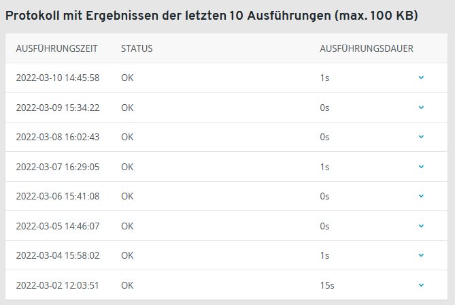Click OK status of the 2022-03-09 run
The height and width of the screenshot is (305, 455).
click(127, 108)
